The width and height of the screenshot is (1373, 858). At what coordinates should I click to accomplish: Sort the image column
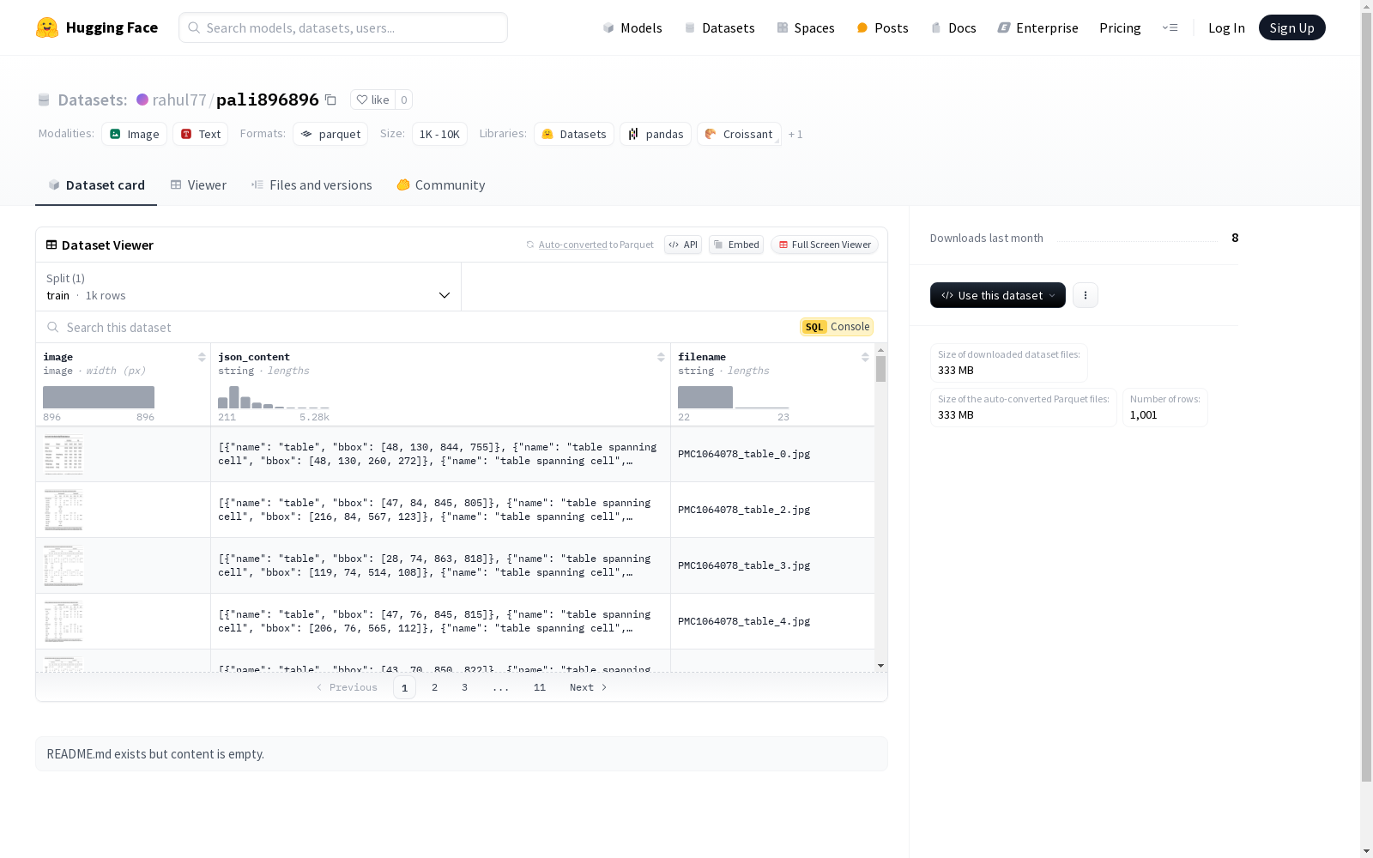point(202,357)
